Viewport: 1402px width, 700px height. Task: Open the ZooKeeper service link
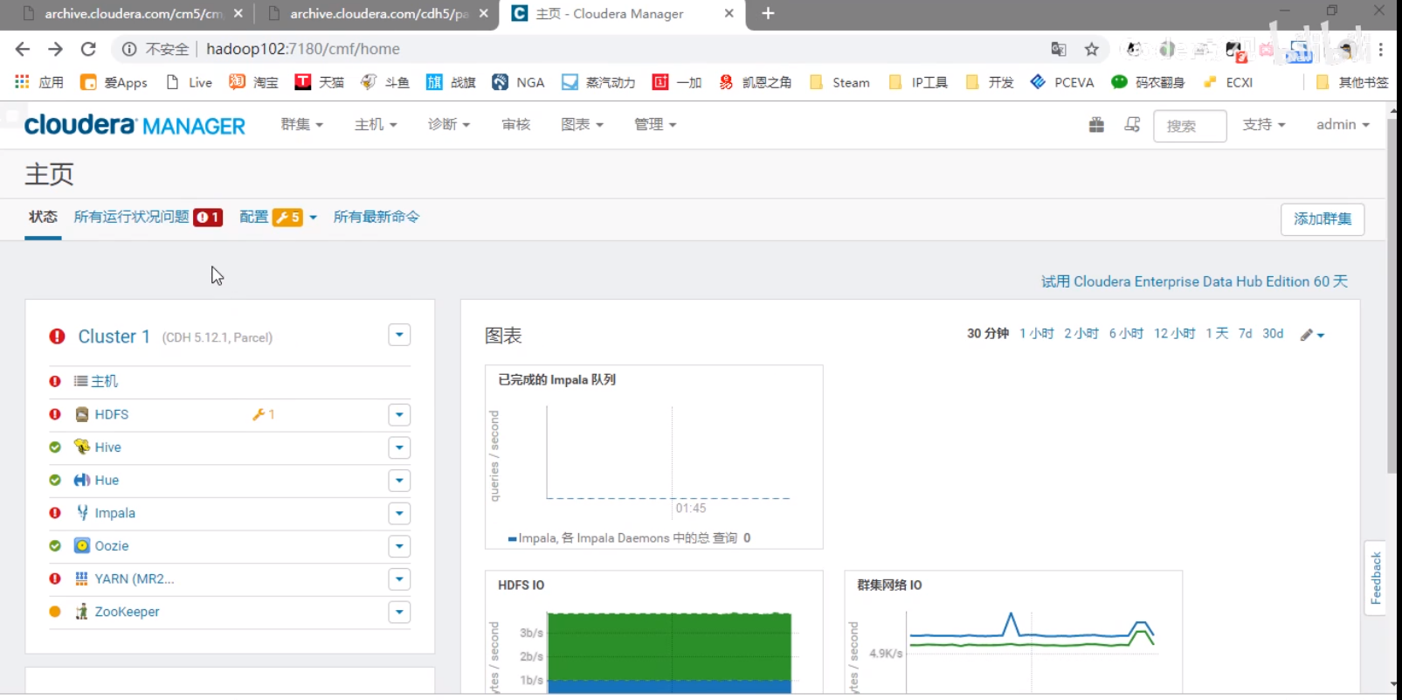click(x=127, y=612)
